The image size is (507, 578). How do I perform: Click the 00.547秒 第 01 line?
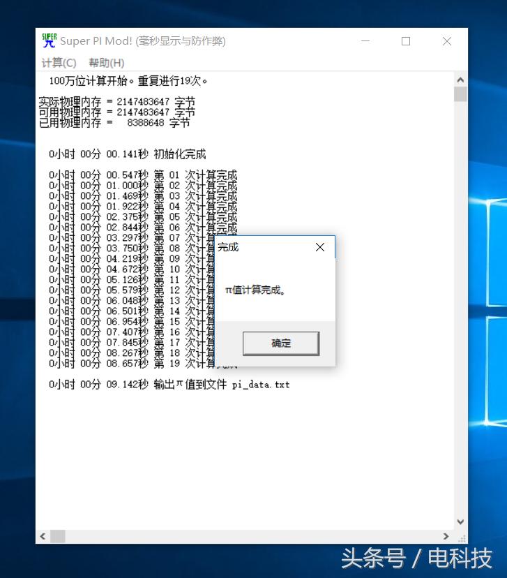click(143, 175)
